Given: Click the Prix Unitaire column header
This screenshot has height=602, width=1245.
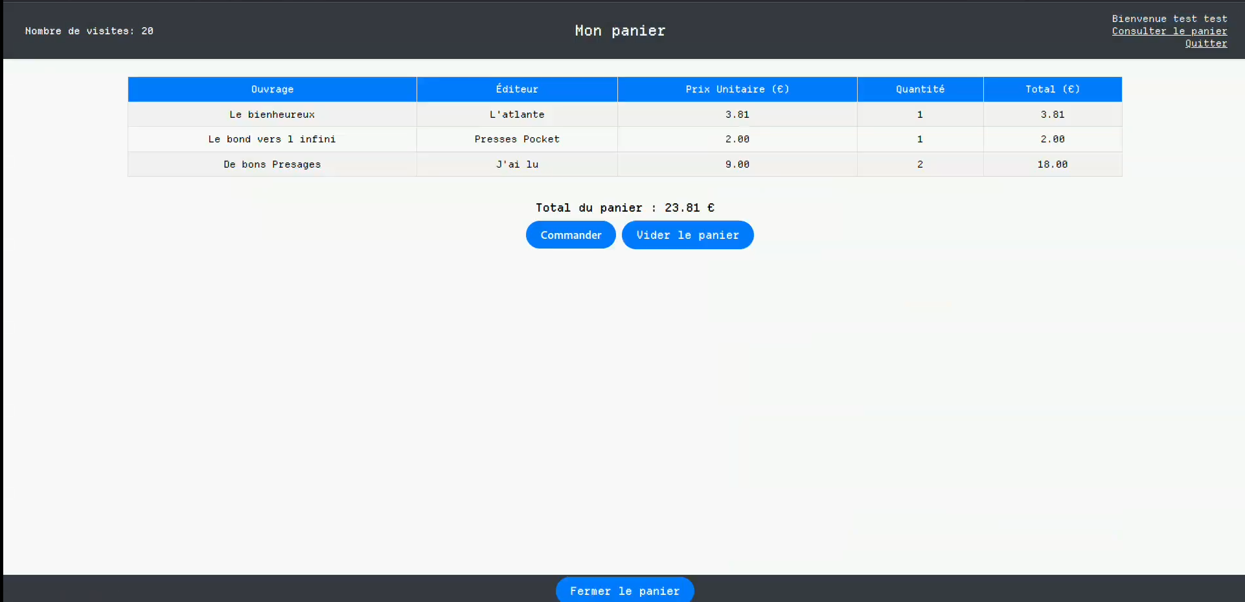Looking at the screenshot, I should pyautogui.click(x=737, y=89).
